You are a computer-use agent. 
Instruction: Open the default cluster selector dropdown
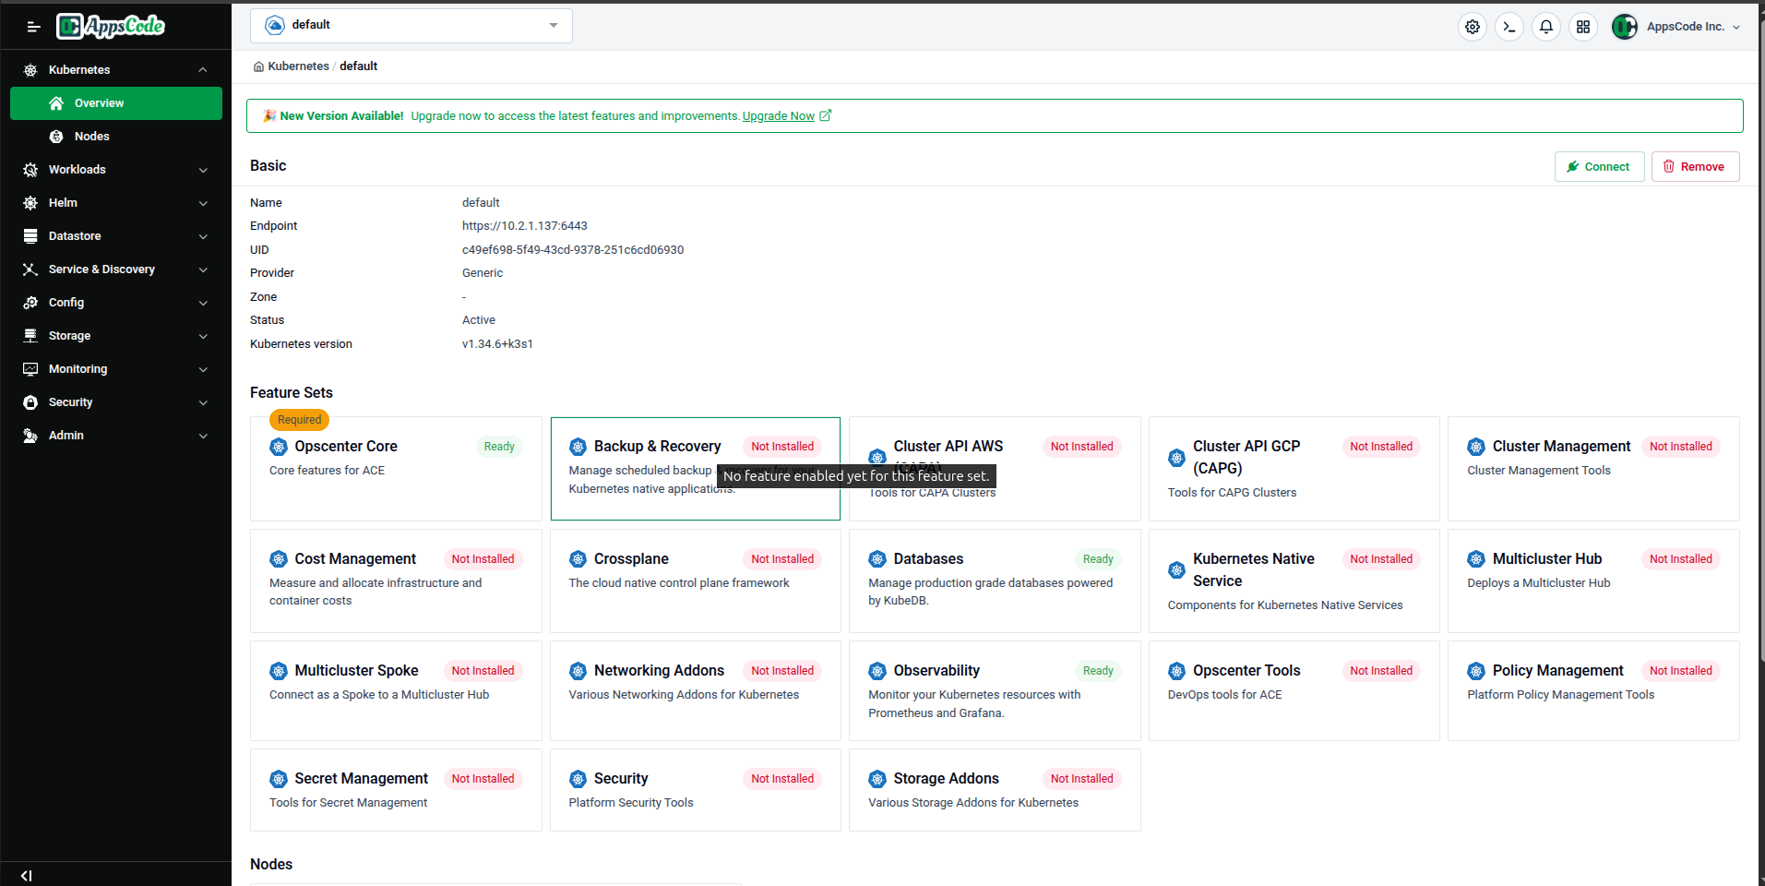click(x=411, y=25)
